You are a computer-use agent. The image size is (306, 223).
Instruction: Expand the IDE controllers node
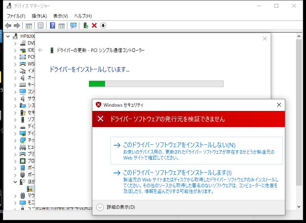point(15,50)
